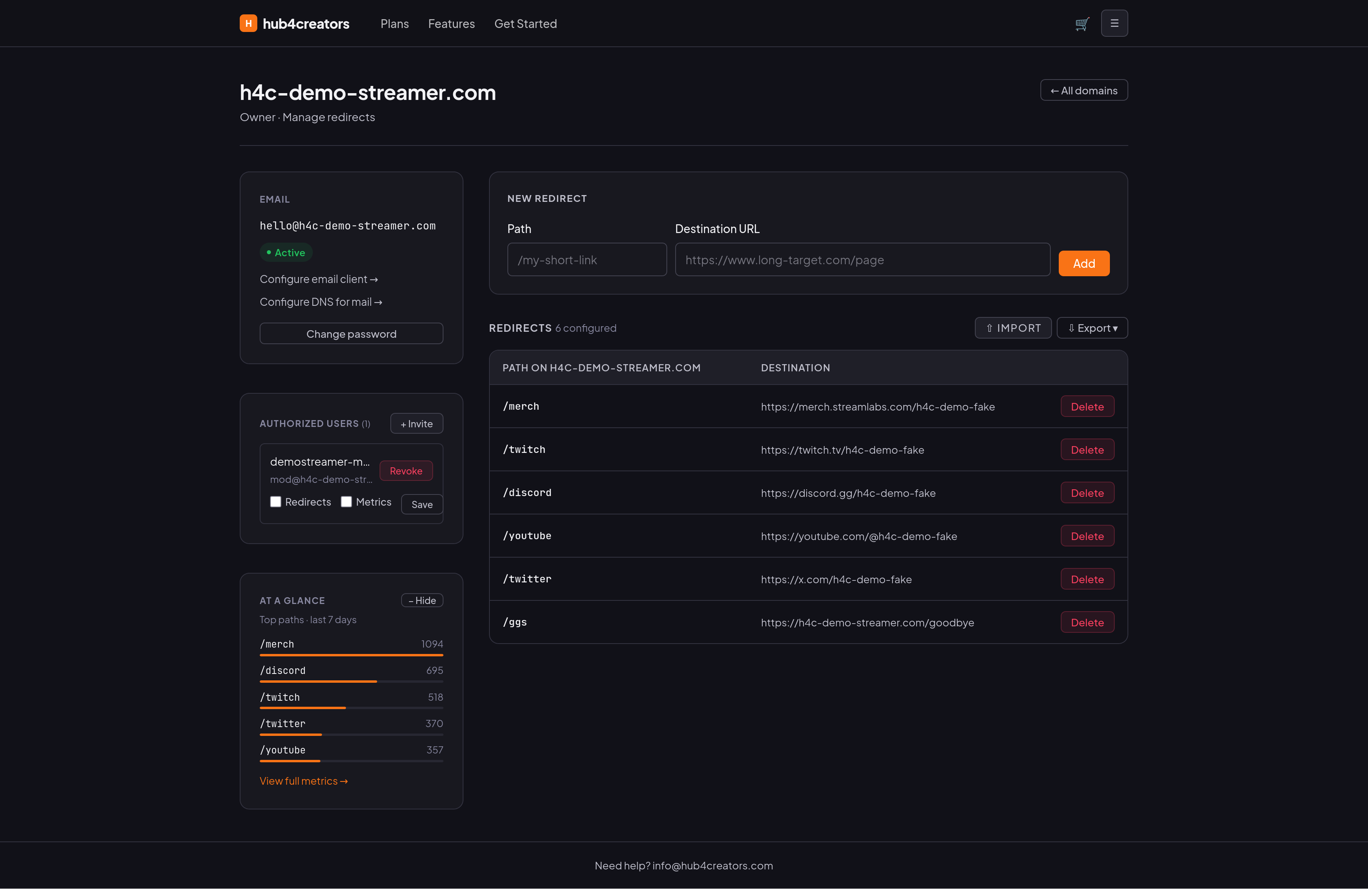This screenshot has width=1368, height=889.
Task: Click the IMPORT redirects button
Action: pos(1013,328)
